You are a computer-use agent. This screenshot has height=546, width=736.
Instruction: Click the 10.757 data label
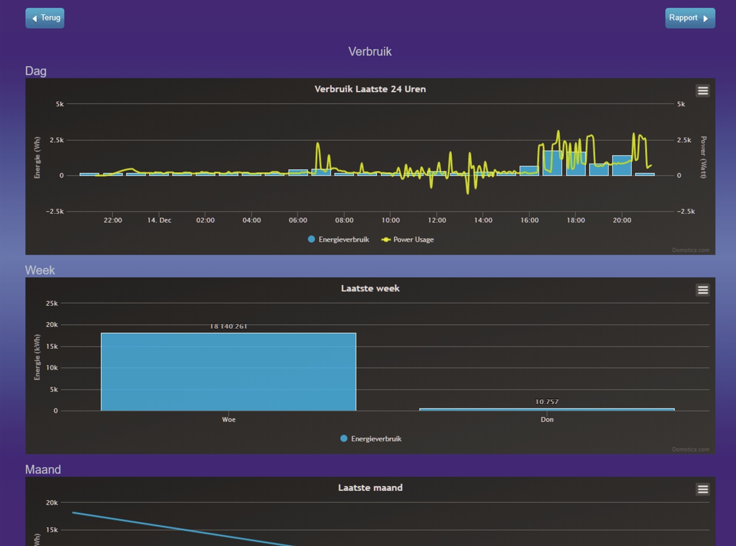(x=547, y=402)
